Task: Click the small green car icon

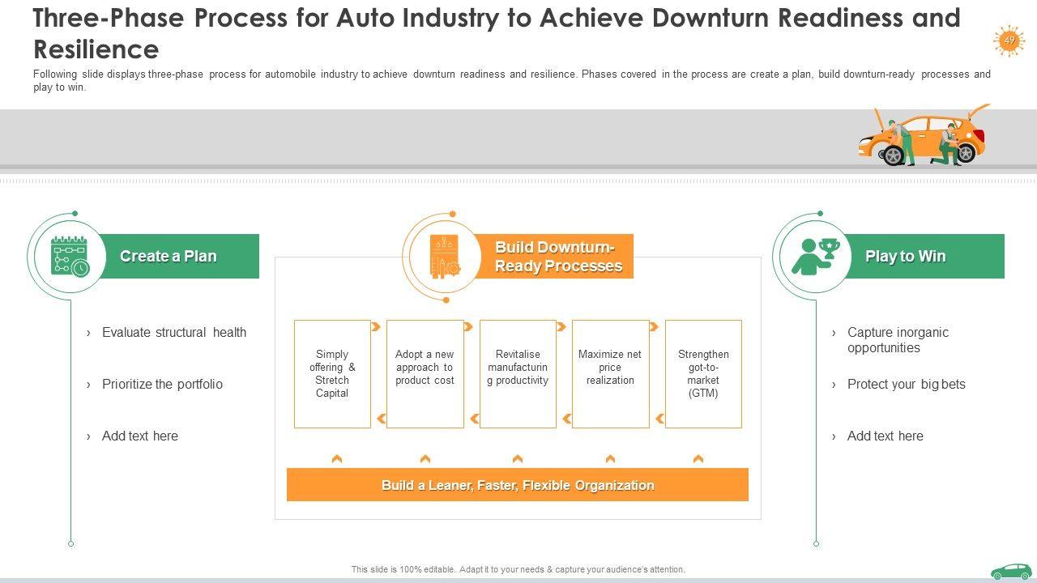Action: click(x=1011, y=571)
